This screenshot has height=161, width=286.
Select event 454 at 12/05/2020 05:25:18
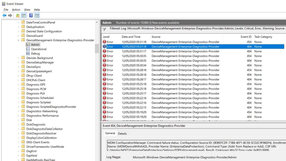pos(193,84)
